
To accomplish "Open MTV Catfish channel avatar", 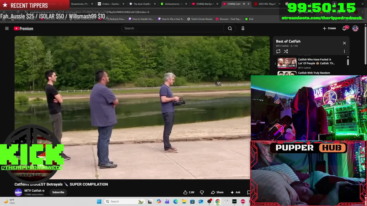I will point(18,192).
